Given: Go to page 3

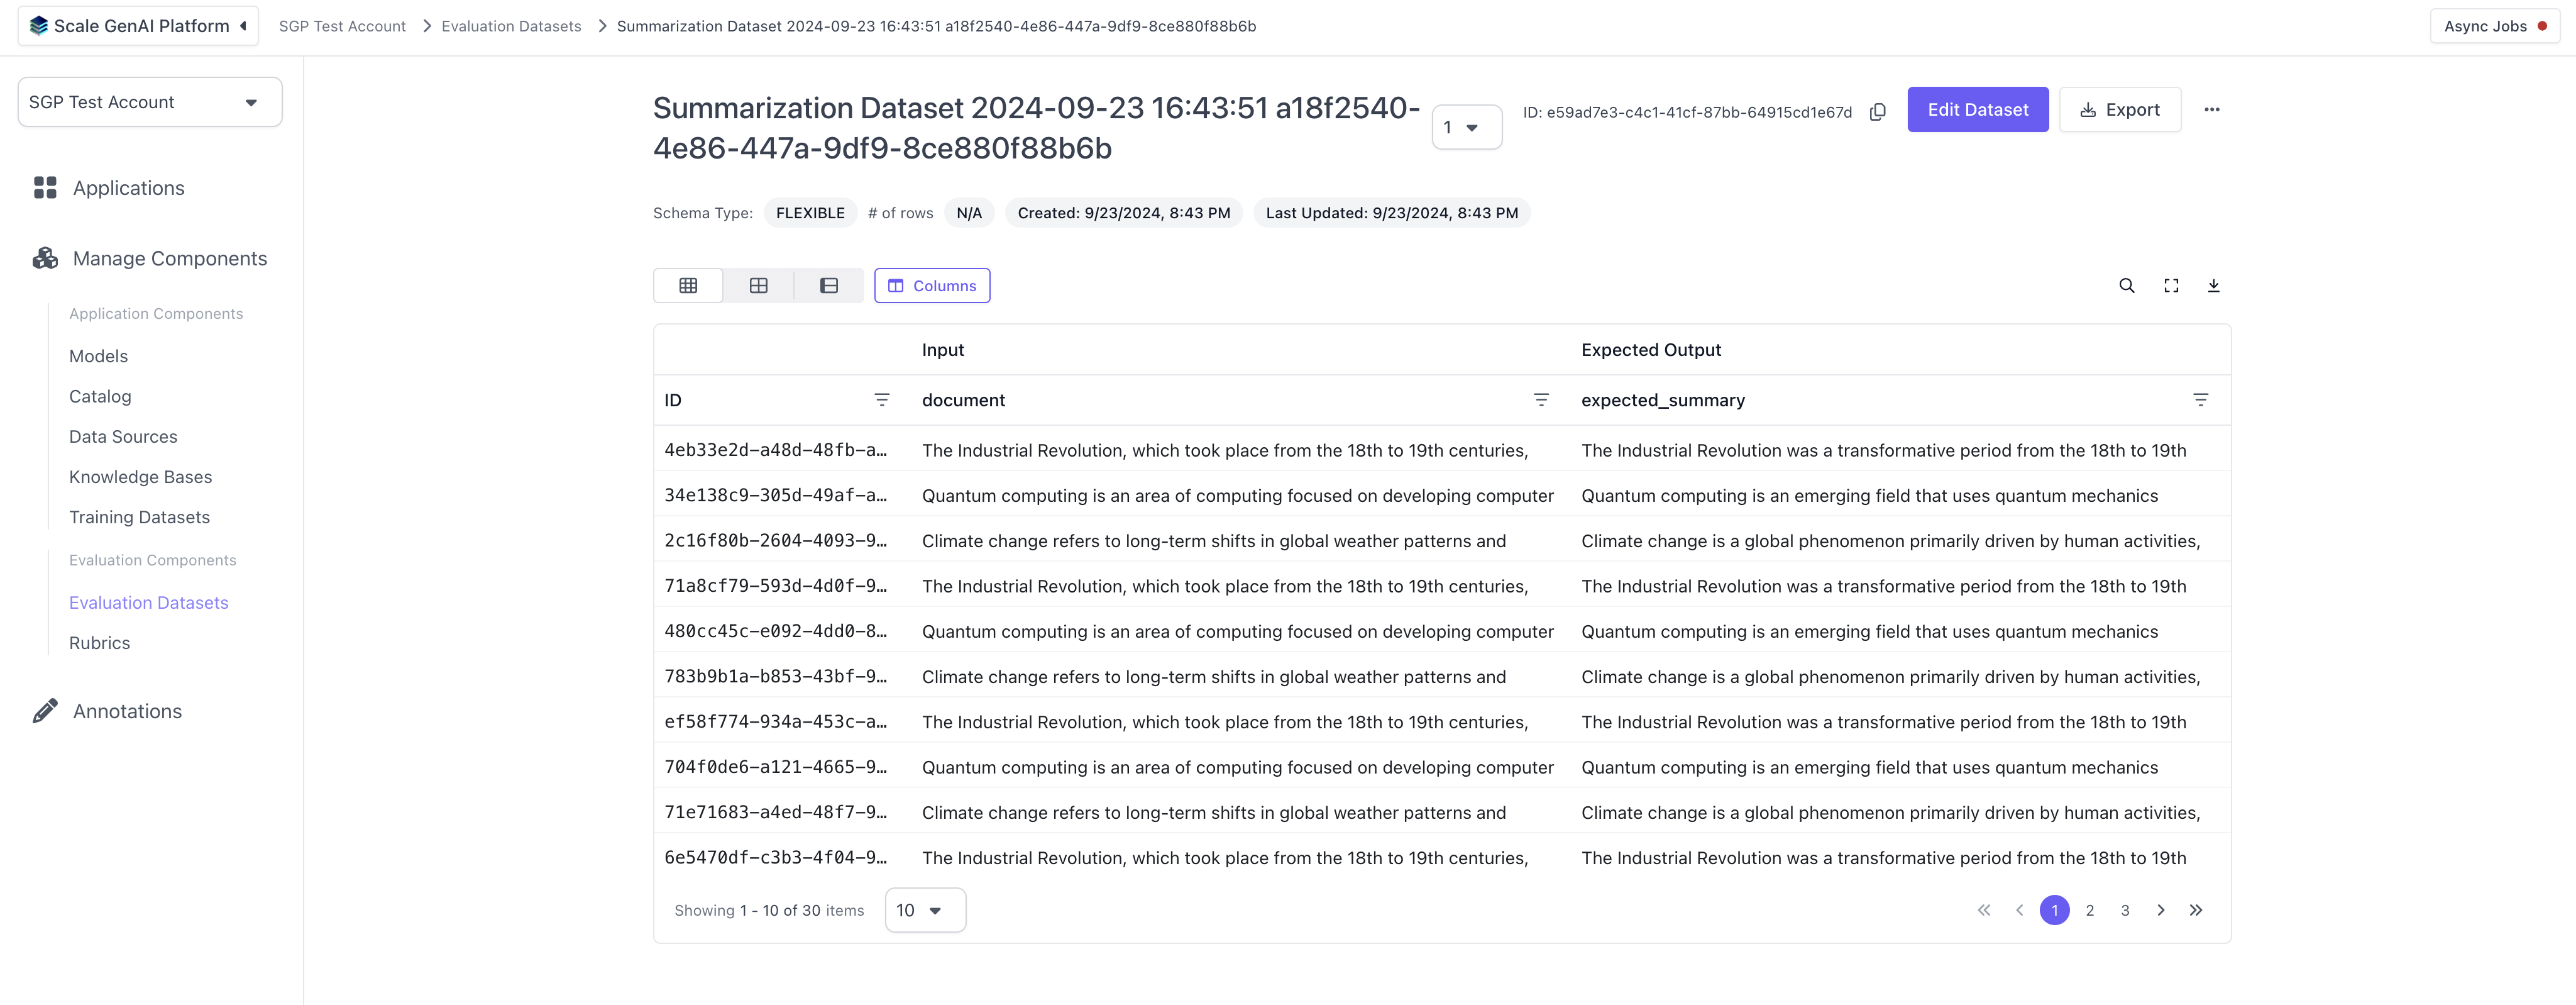Looking at the screenshot, I should click(x=2124, y=910).
